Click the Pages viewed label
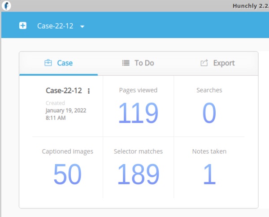The image size is (269, 217). pyautogui.click(x=138, y=90)
